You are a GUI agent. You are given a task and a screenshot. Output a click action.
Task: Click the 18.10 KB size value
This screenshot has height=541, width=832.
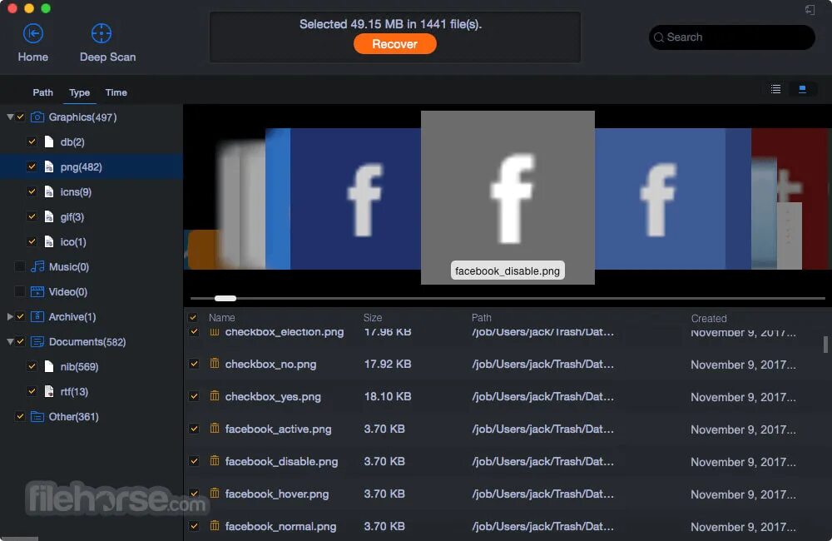pyautogui.click(x=388, y=396)
